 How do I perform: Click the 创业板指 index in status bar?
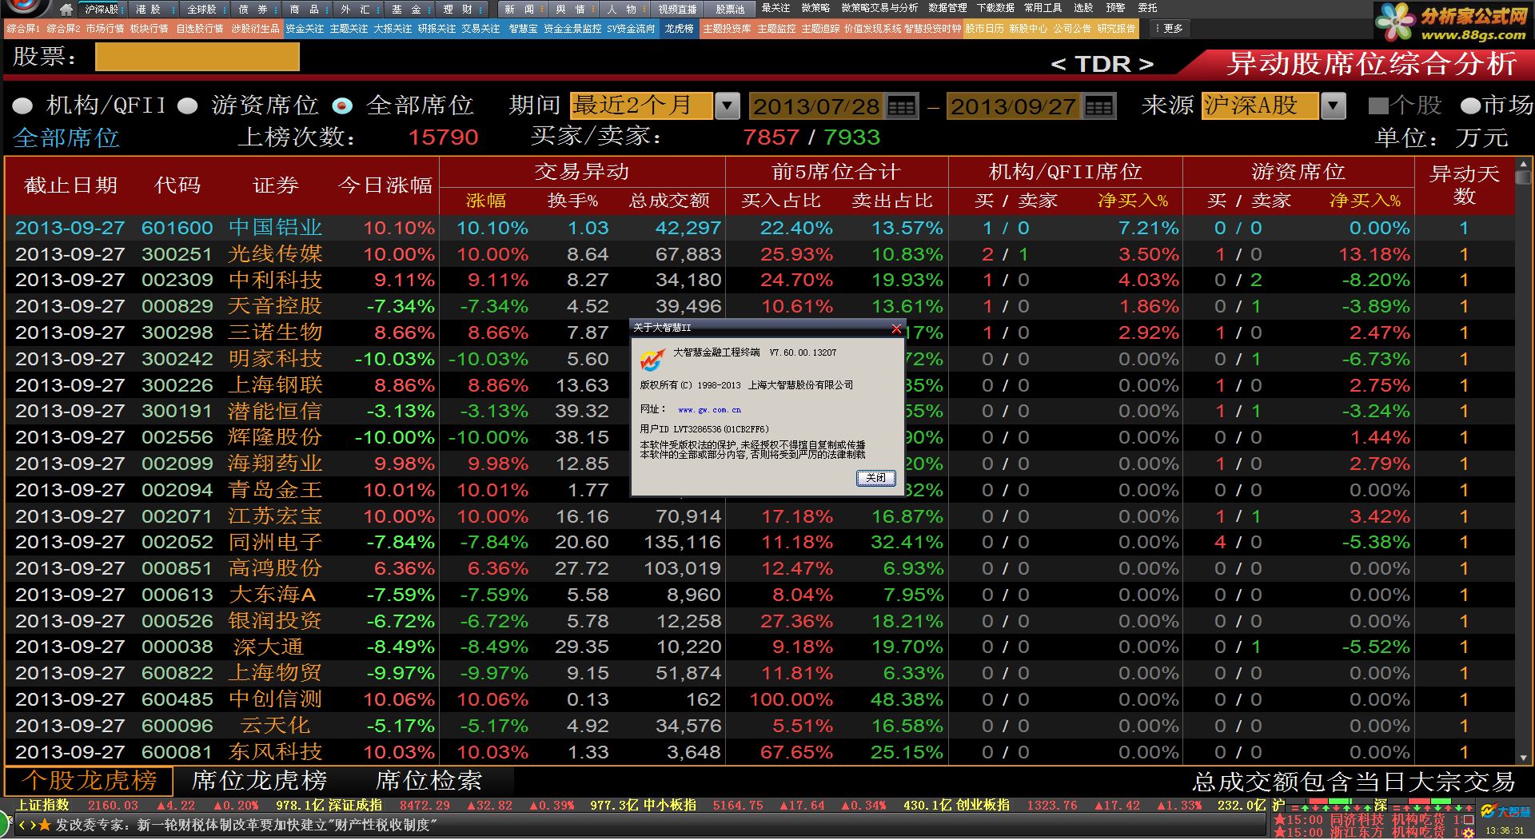(983, 806)
